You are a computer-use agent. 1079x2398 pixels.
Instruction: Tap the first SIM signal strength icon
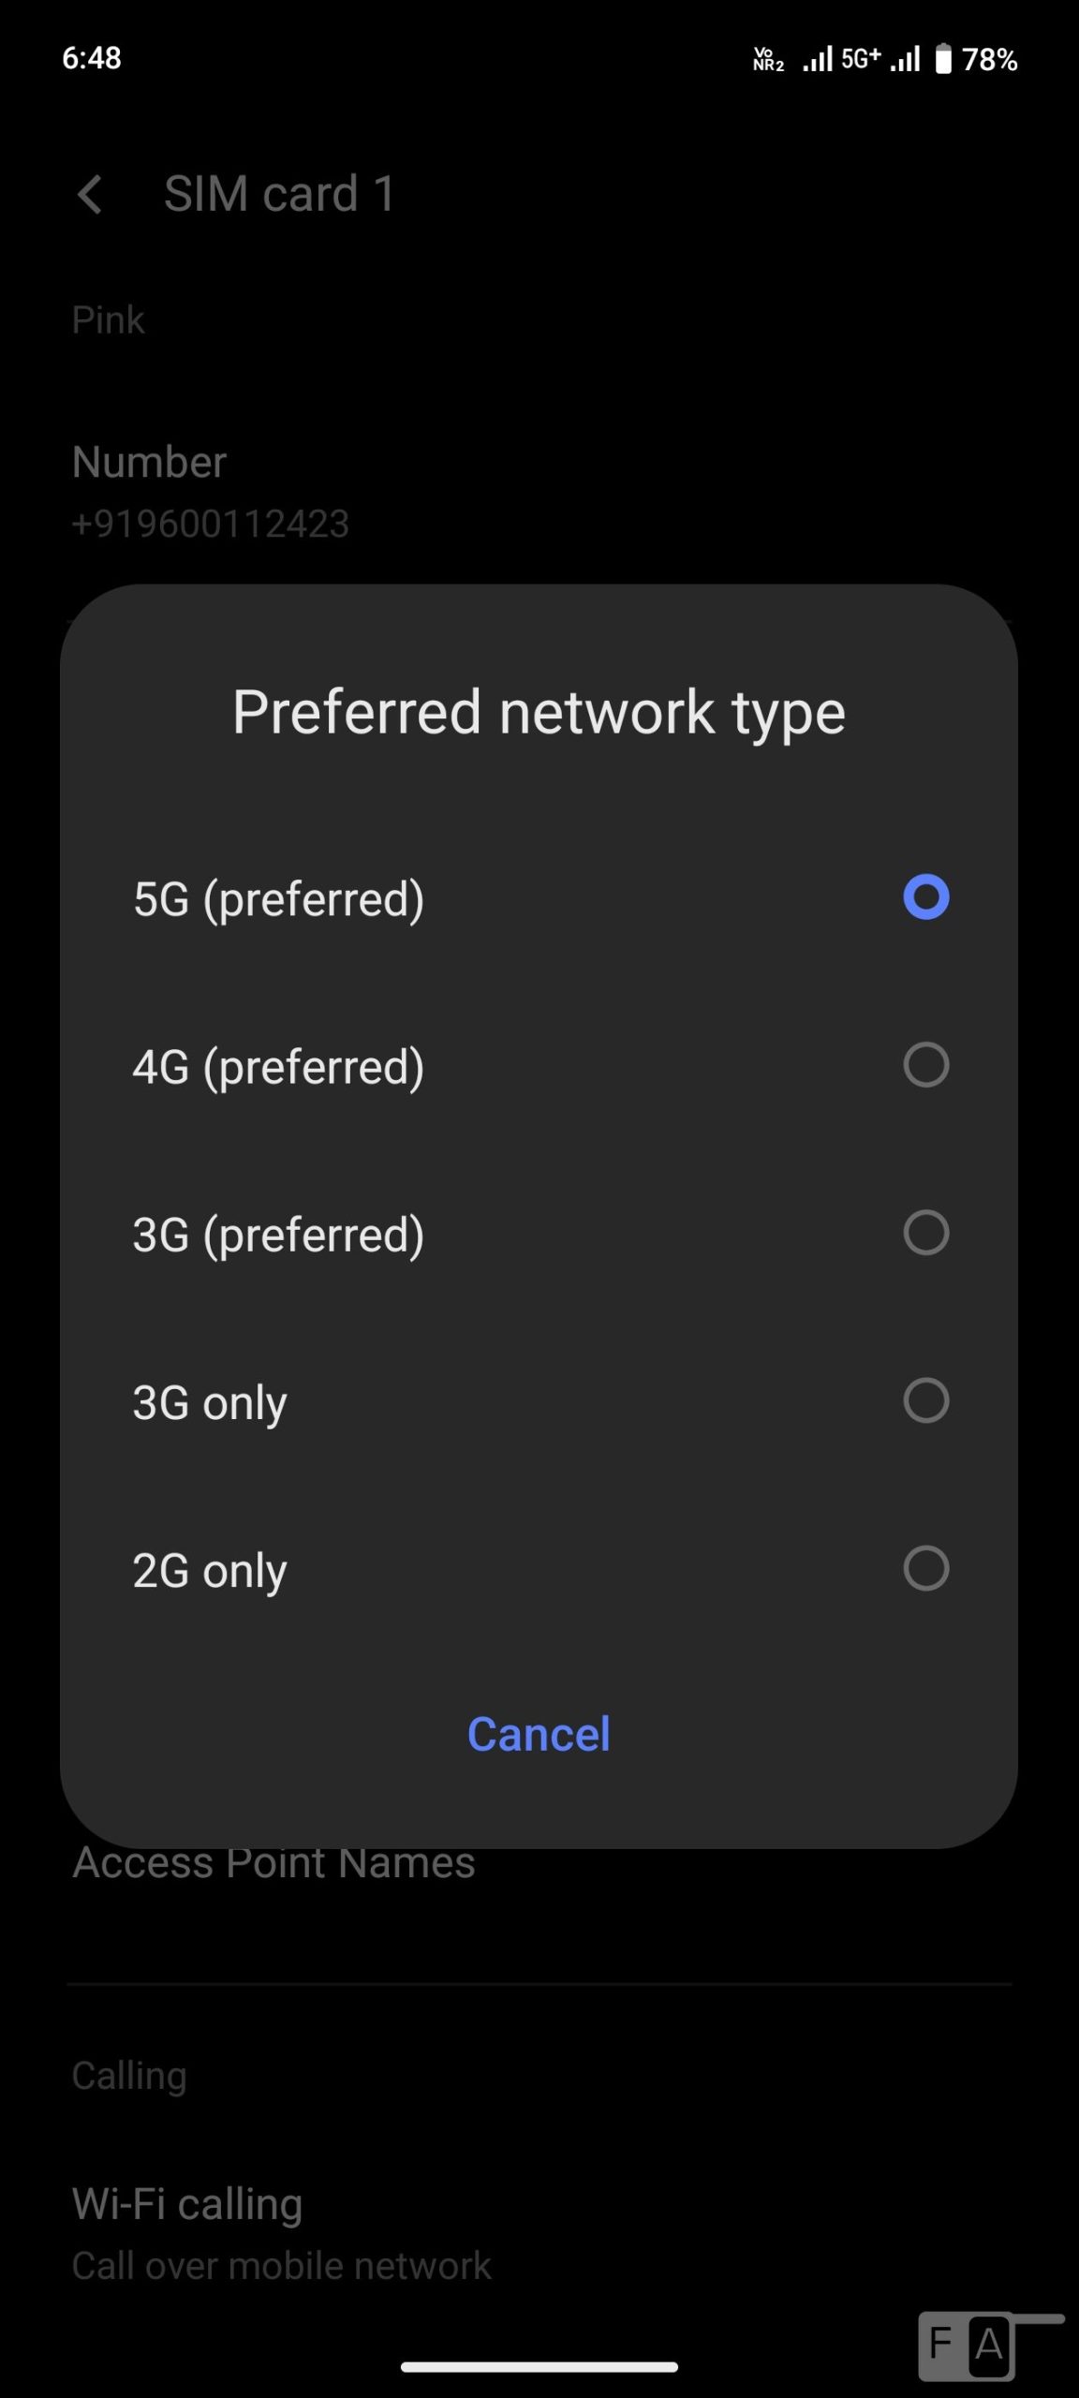point(817,60)
